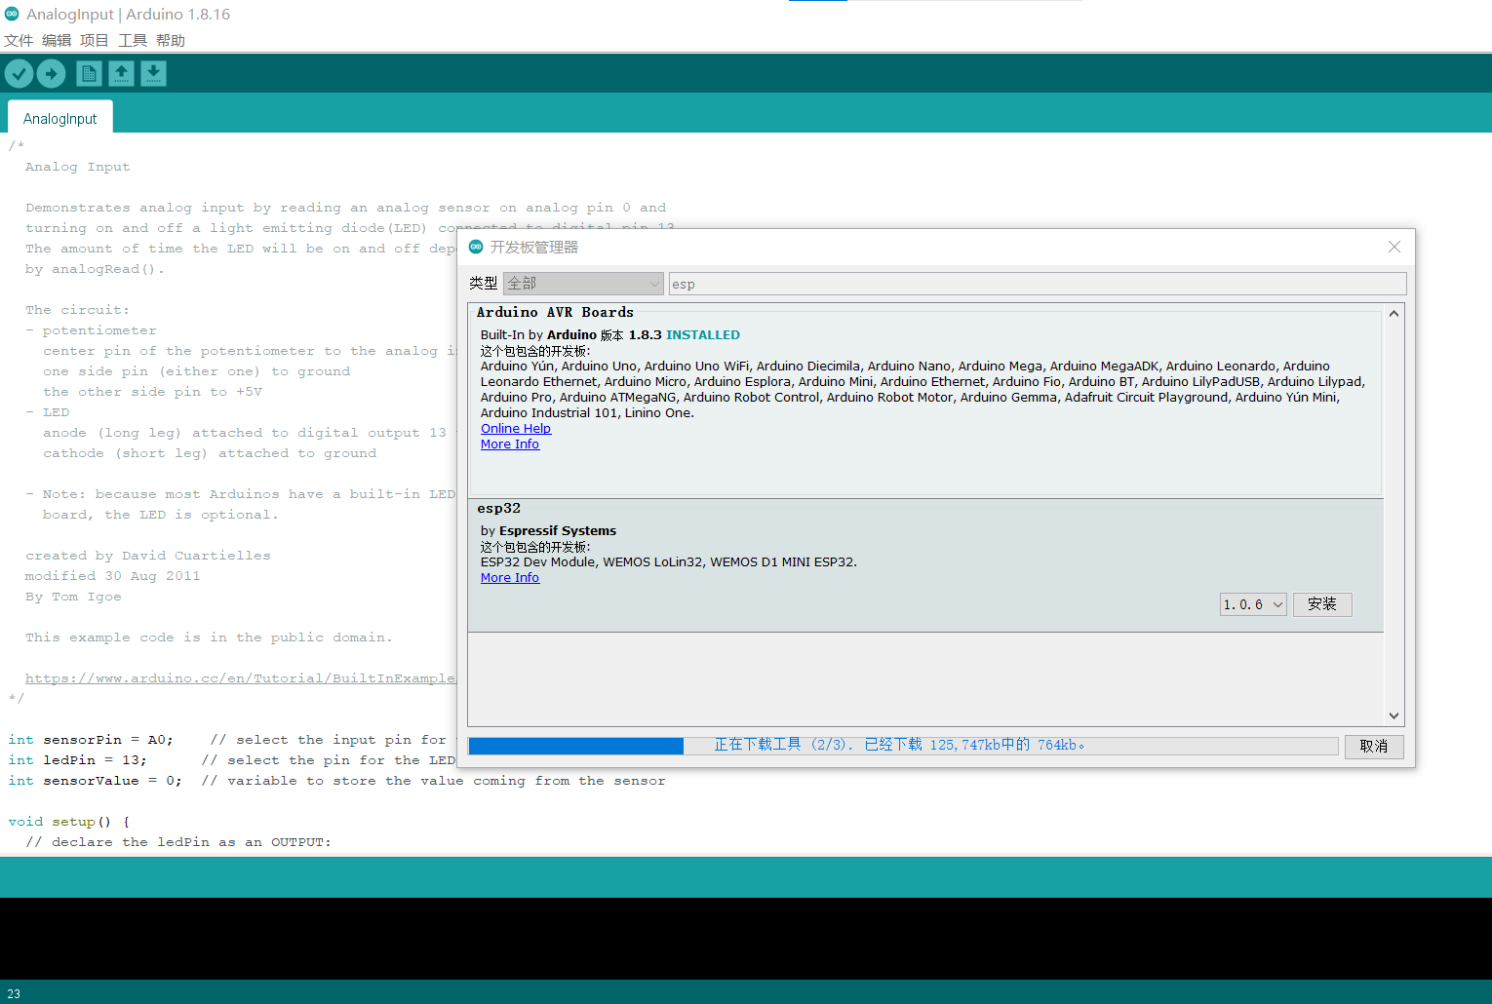Click the 'int sensorValue = 0;' code line

tap(95, 781)
